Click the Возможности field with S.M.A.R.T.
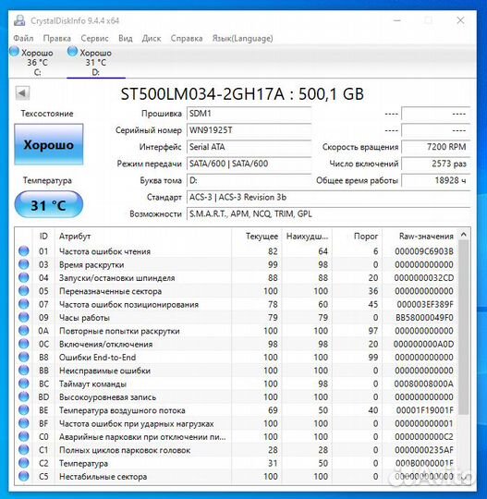The width and height of the screenshot is (487, 499). pos(328,213)
